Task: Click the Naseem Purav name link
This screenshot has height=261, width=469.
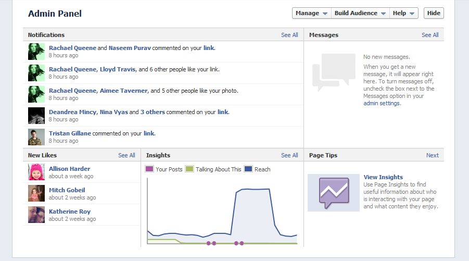Action: [130, 48]
